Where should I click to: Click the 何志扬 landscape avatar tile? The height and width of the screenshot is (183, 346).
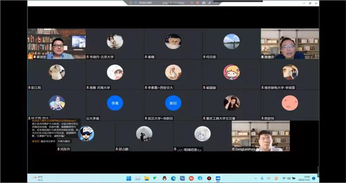[x=231, y=42]
